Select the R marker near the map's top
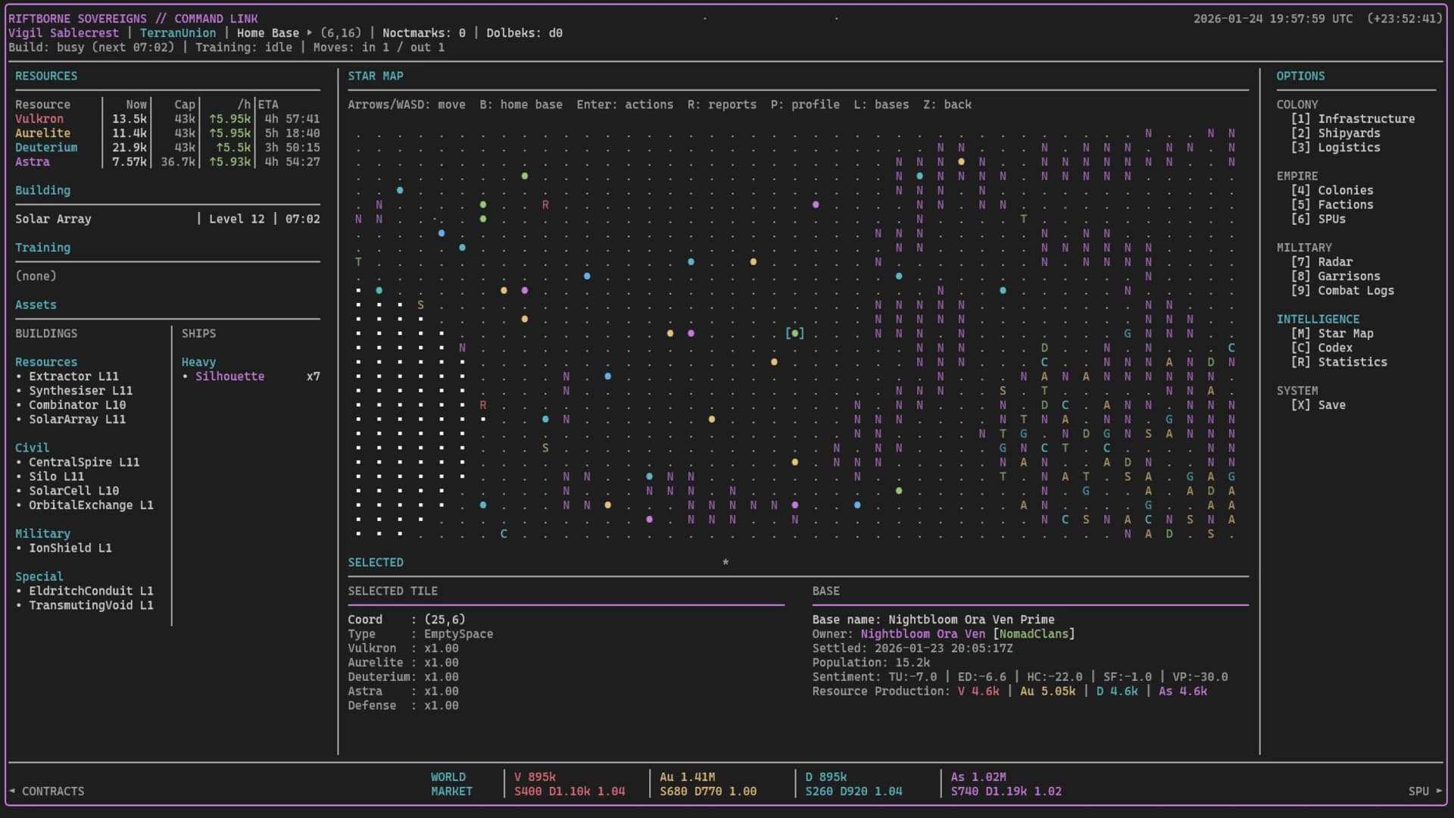Screen dimensions: 1454x818 point(544,204)
